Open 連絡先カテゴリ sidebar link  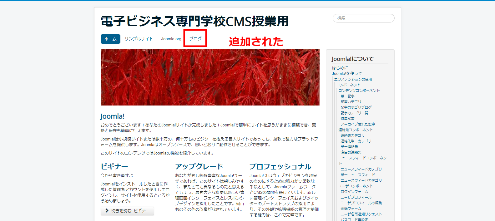click(x=353, y=135)
